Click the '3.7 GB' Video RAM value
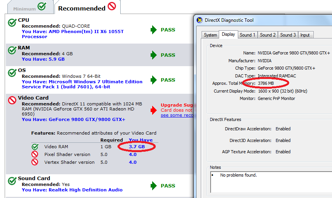 (137, 147)
